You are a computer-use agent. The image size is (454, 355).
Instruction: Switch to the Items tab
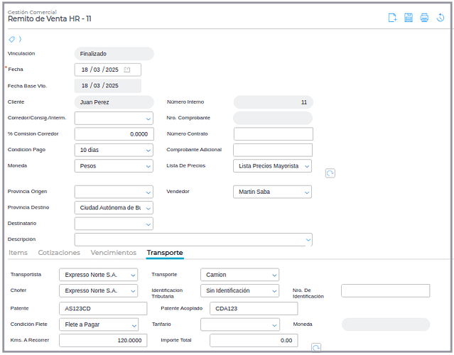click(18, 253)
